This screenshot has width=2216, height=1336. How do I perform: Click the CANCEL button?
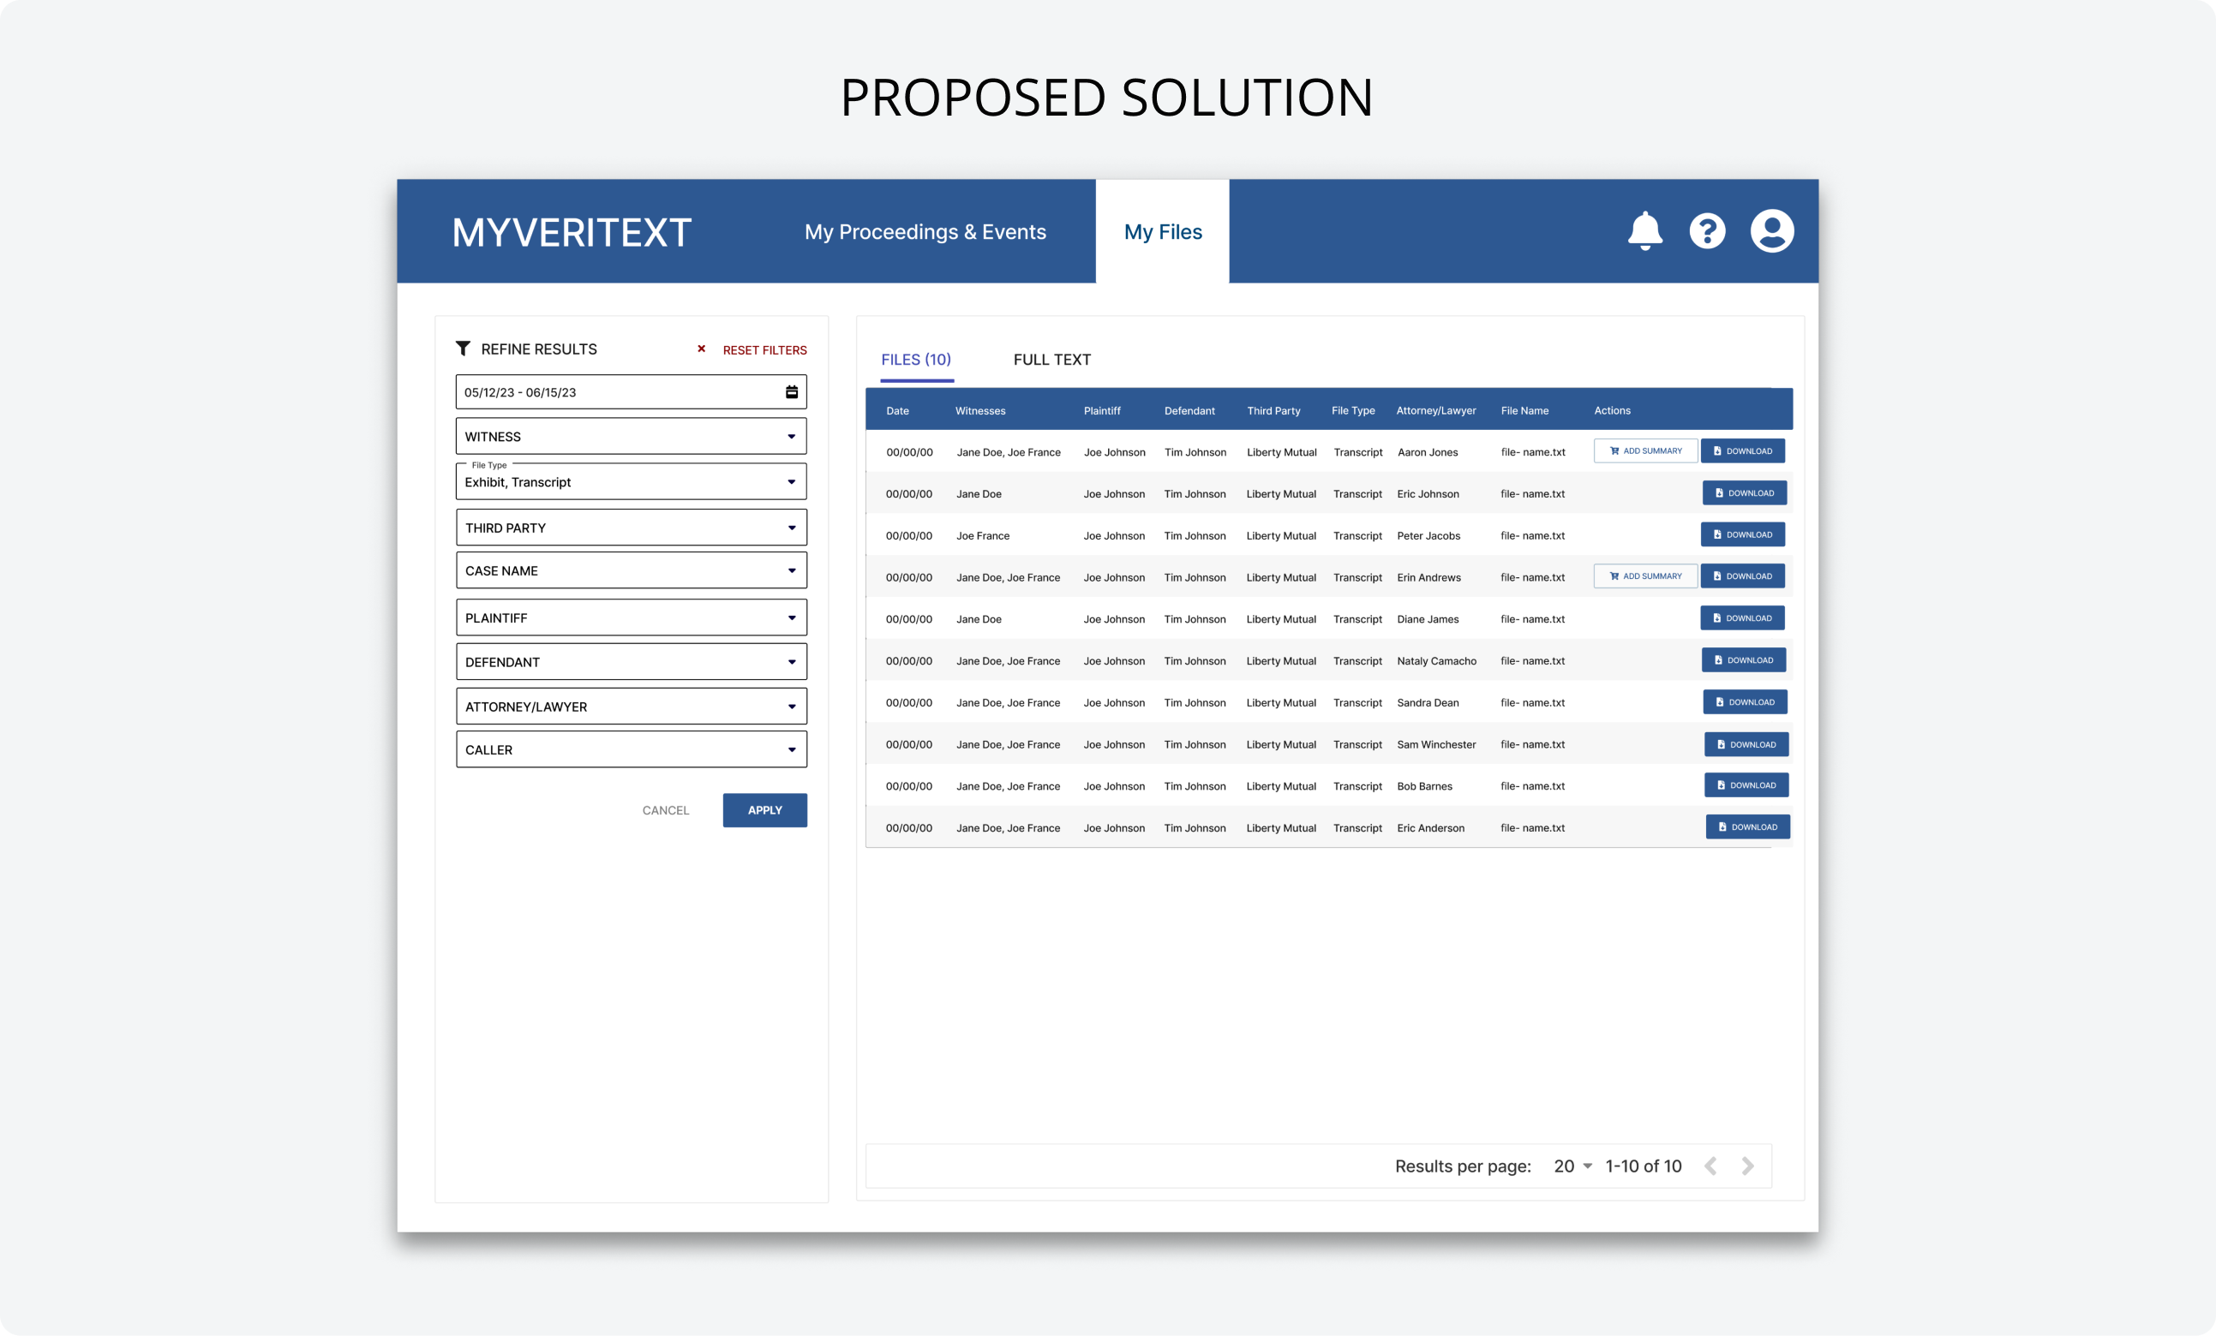tap(666, 810)
